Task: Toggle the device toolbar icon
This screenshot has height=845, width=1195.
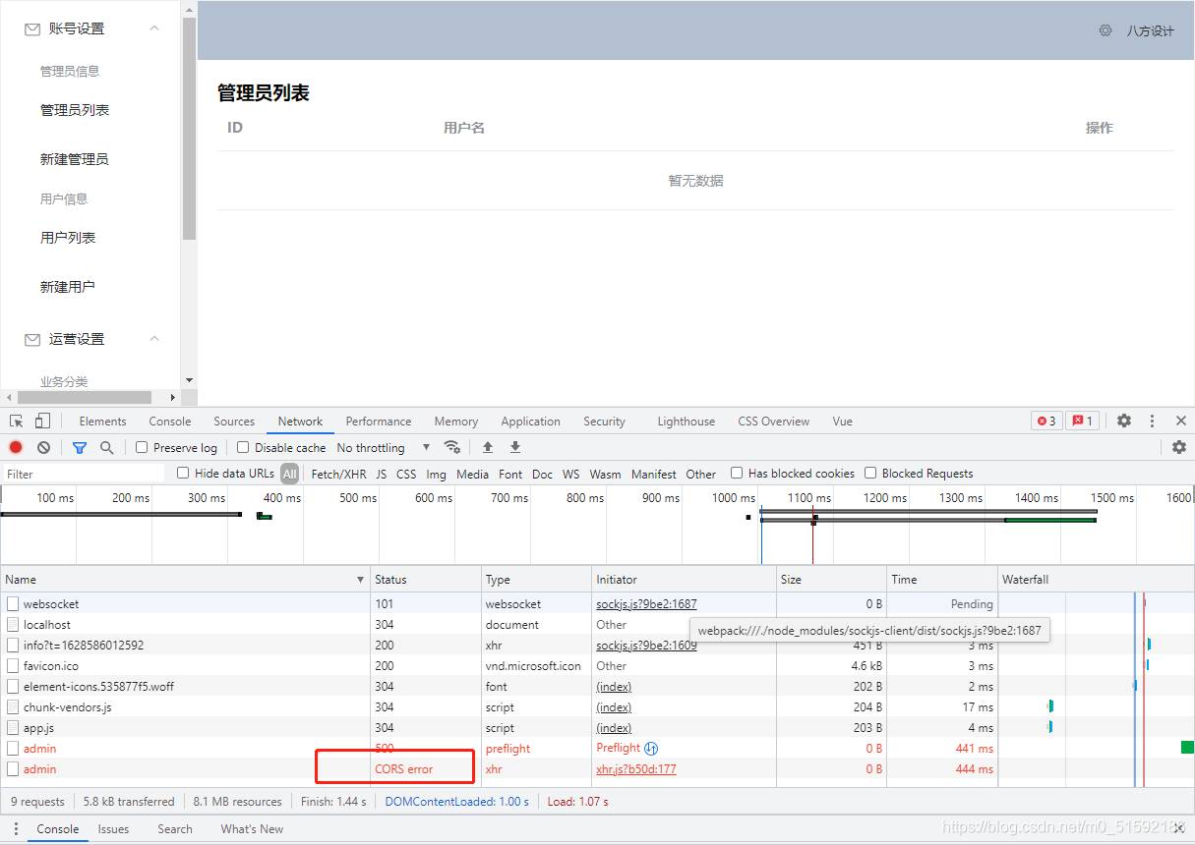Action: (x=42, y=421)
